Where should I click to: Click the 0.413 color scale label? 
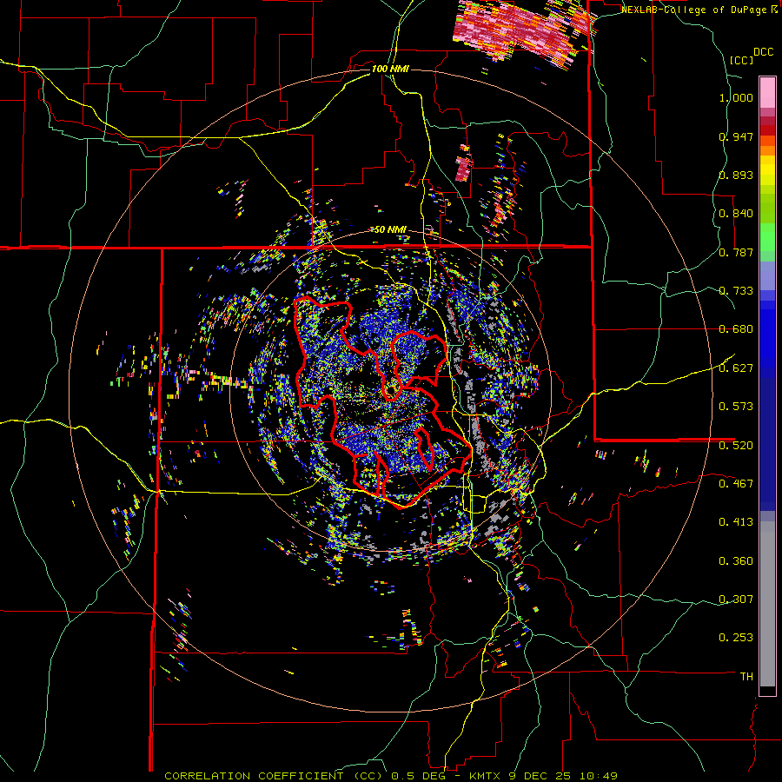pyautogui.click(x=736, y=522)
